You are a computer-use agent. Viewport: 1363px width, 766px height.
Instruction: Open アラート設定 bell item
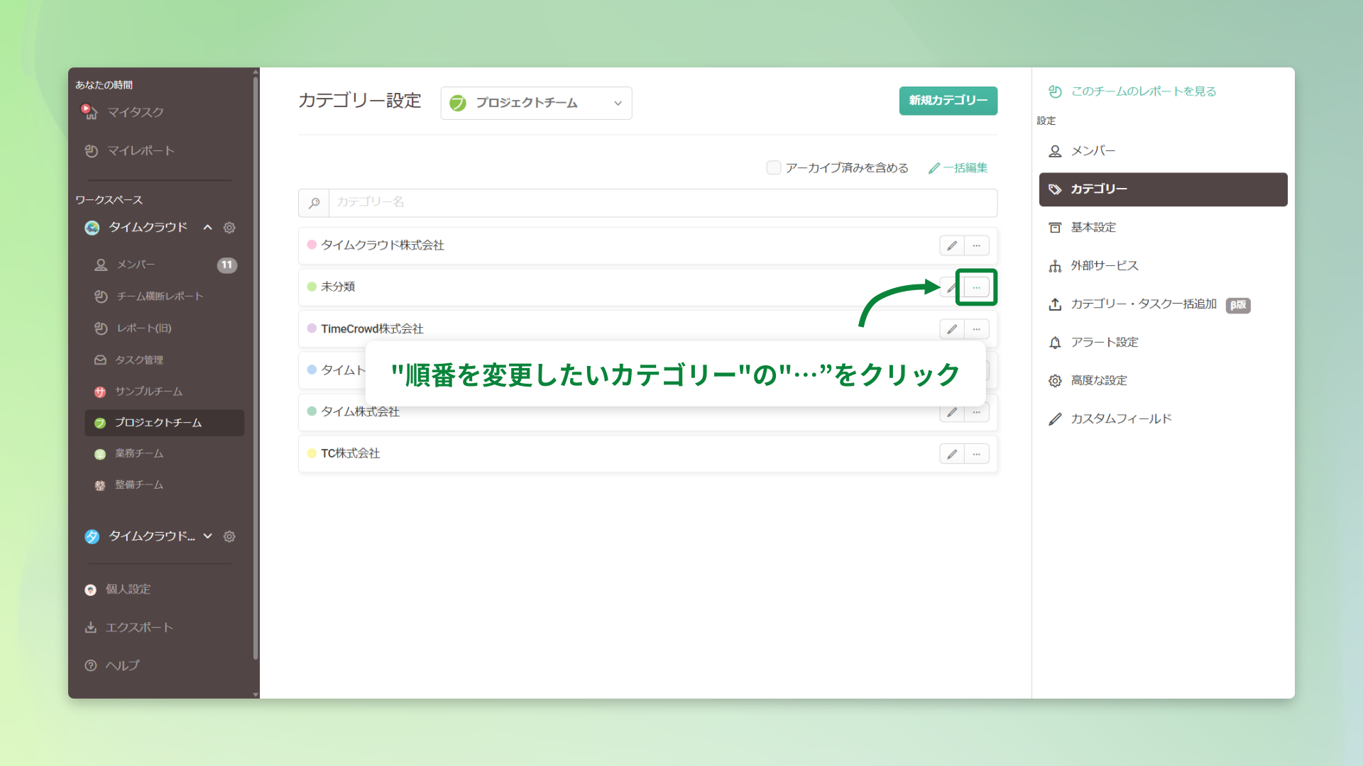[x=1104, y=343]
